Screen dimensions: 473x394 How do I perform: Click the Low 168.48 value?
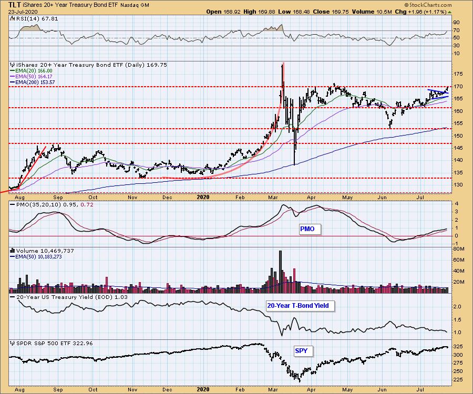click(x=293, y=12)
